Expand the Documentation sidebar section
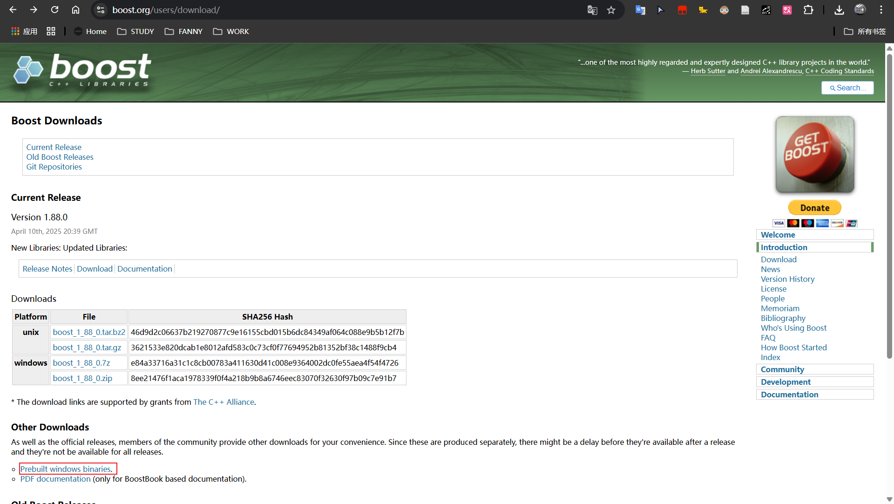This screenshot has width=894, height=504. click(789, 395)
